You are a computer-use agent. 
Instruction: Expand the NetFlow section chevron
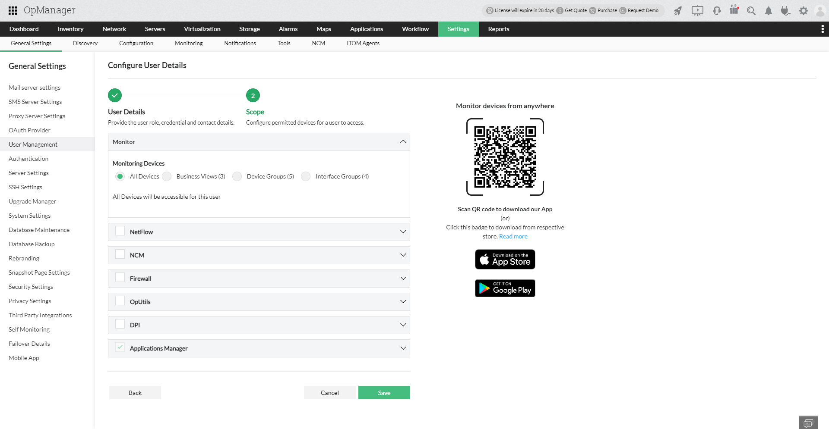click(x=403, y=232)
